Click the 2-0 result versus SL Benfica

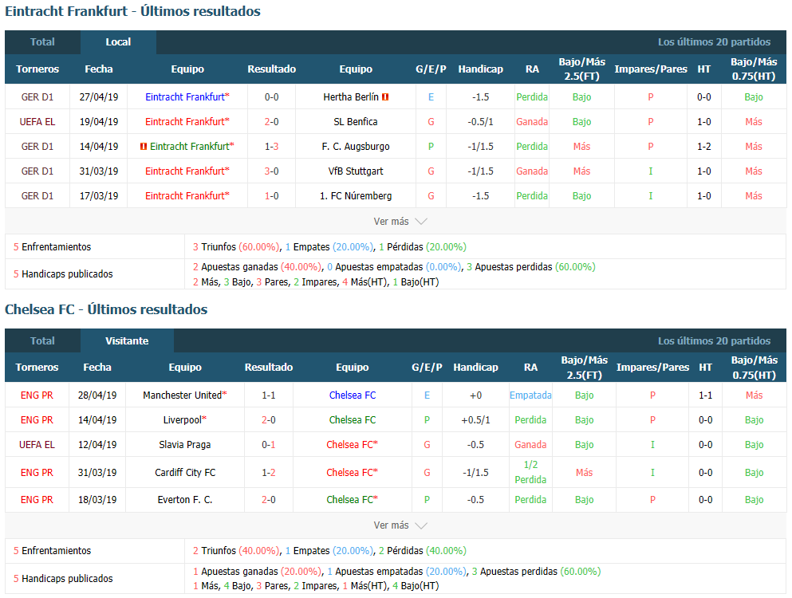pyautogui.click(x=271, y=122)
